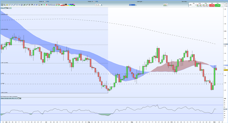Click magnifier icon next to Orders
This screenshot has height=123, width=228.
48,1
